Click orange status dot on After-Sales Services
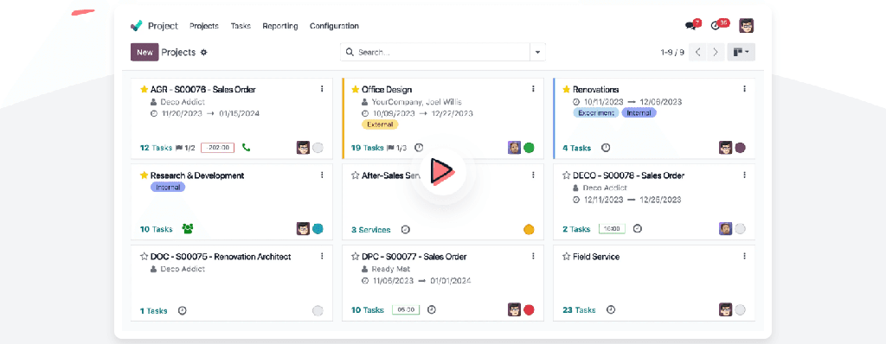This screenshot has height=344, width=886. [x=529, y=229]
